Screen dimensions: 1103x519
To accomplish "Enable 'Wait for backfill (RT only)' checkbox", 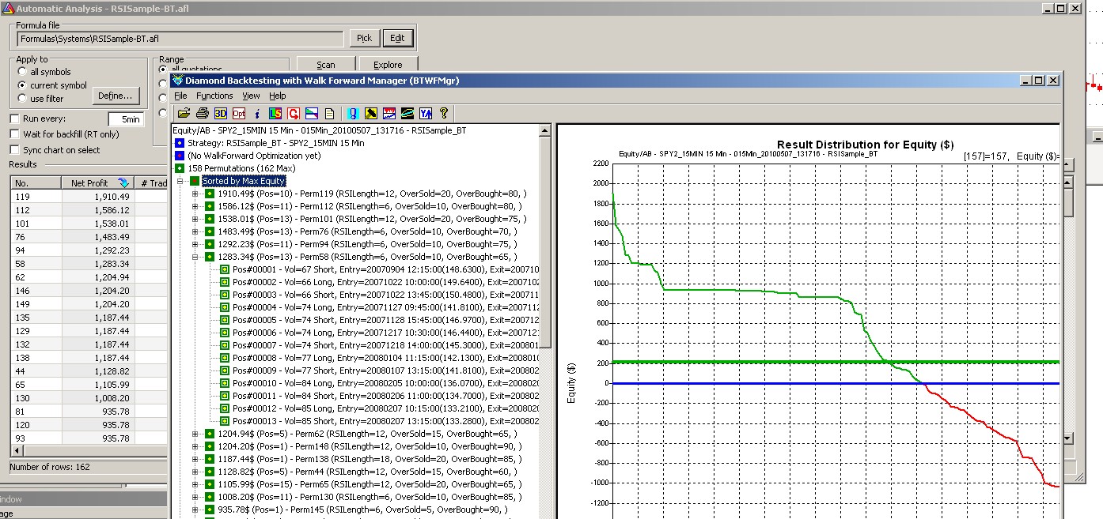I will pos(15,134).
